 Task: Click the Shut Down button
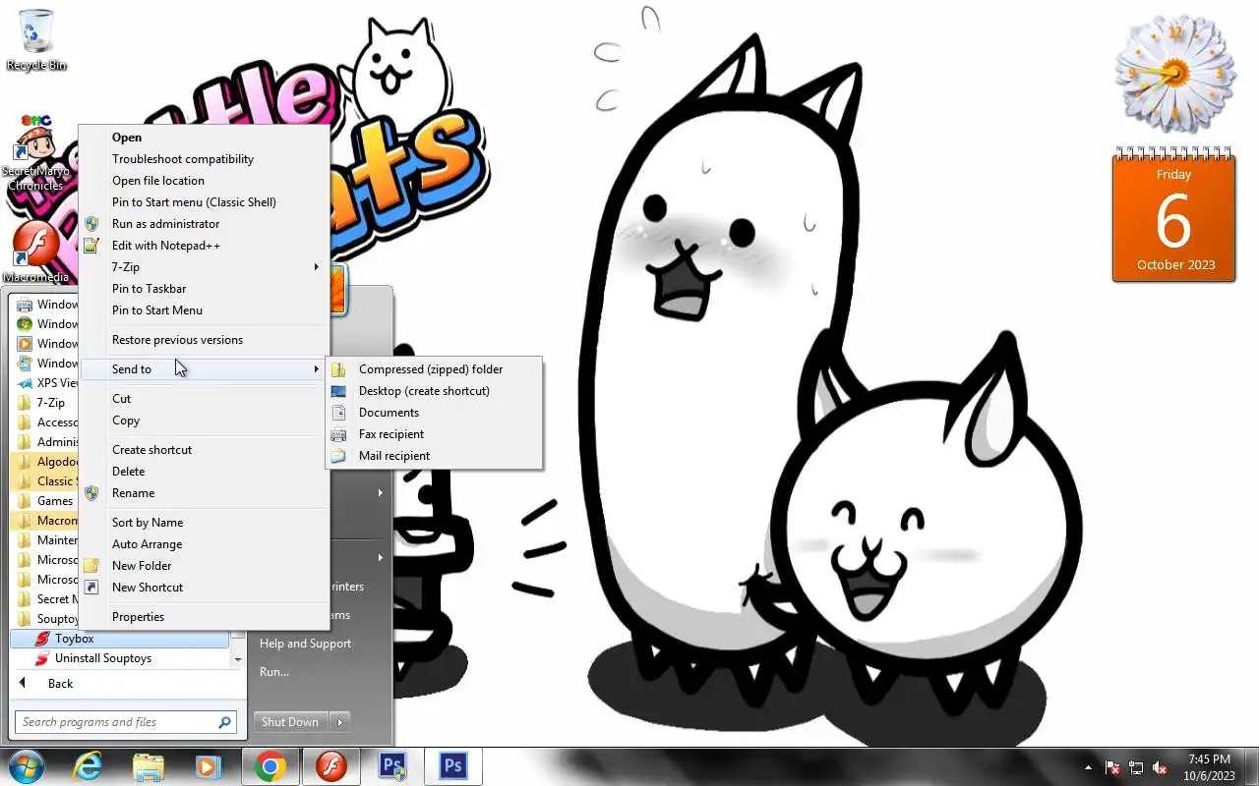tap(290, 722)
